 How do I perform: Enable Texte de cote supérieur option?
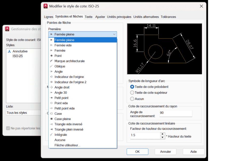tap(132, 93)
